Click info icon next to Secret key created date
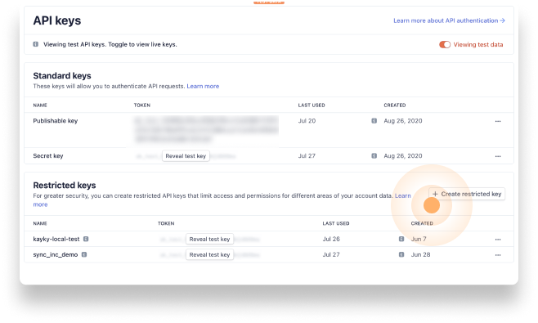This screenshot has width=538, height=323. click(374, 156)
